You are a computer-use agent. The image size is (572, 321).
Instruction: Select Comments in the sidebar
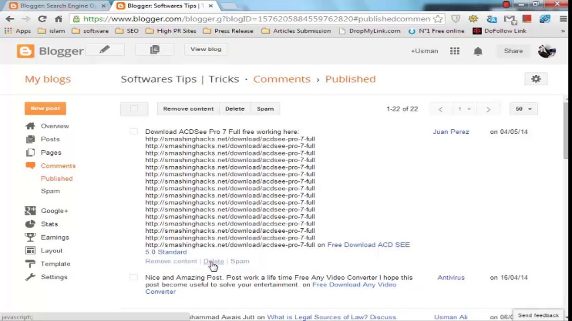58,166
